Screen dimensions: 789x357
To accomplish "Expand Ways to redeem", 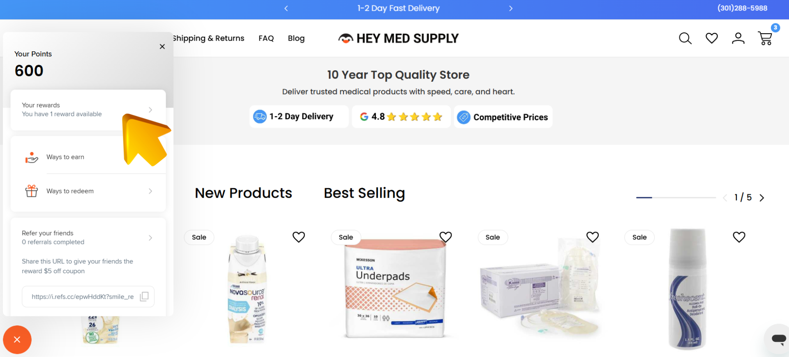I will (x=88, y=191).
